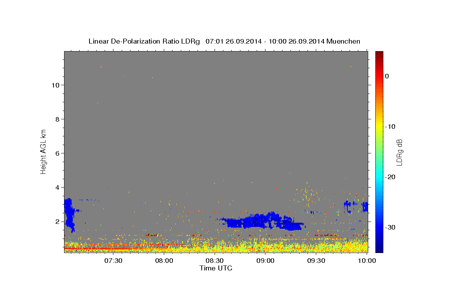Click the height tick label 6
This screenshot has height=303, width=455.
pos(58,153)
